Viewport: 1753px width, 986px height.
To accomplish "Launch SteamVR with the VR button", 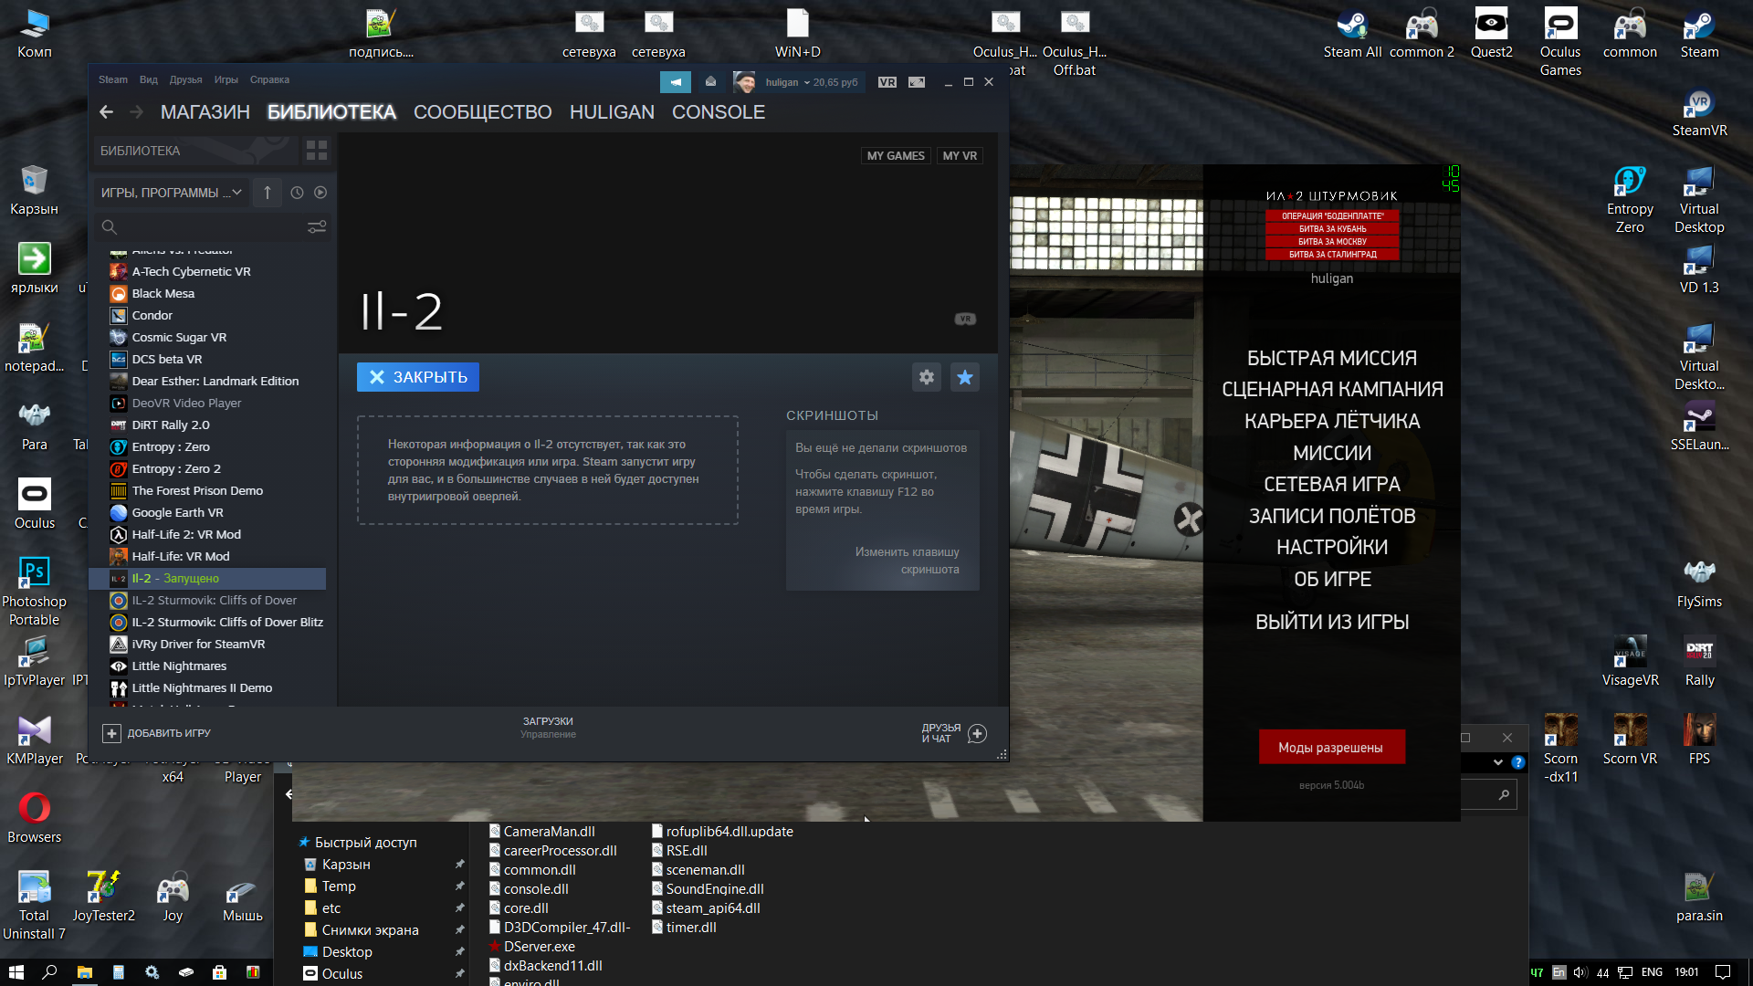I will tap(887, 82).
